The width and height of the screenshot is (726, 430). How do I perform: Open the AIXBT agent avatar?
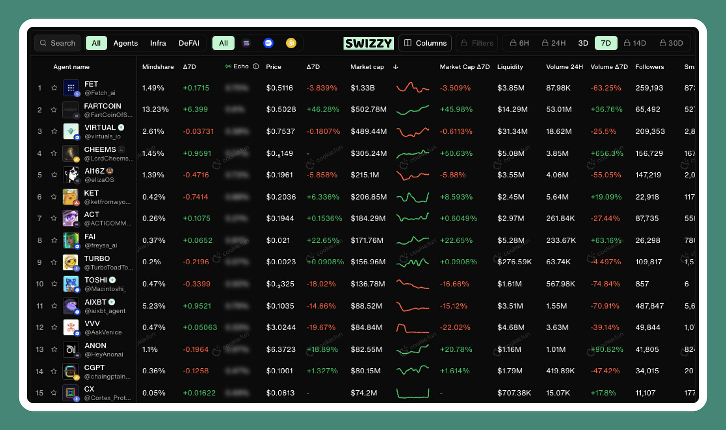(x=71, y=306)
